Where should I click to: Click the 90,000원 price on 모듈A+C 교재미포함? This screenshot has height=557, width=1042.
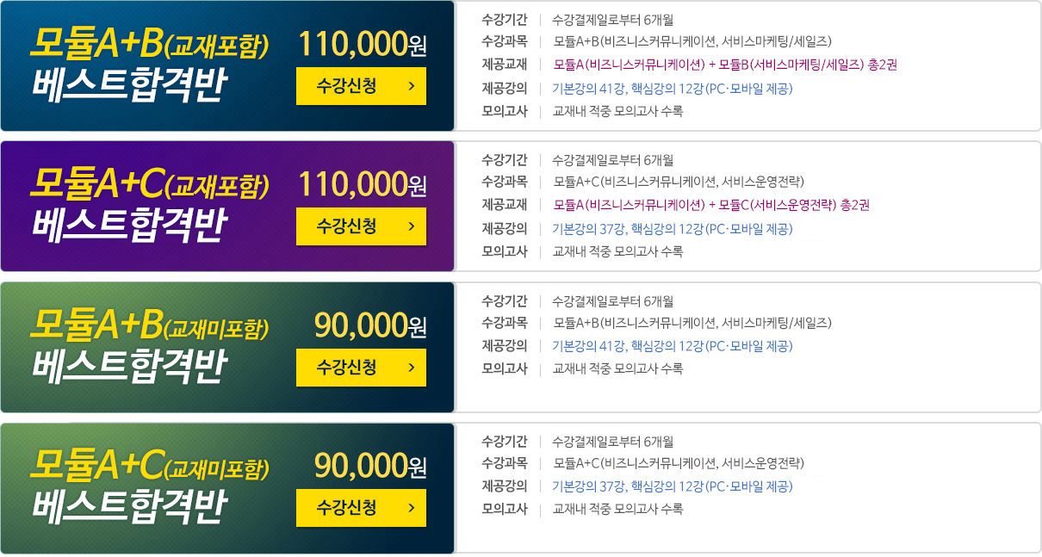[x=371, y=466]
